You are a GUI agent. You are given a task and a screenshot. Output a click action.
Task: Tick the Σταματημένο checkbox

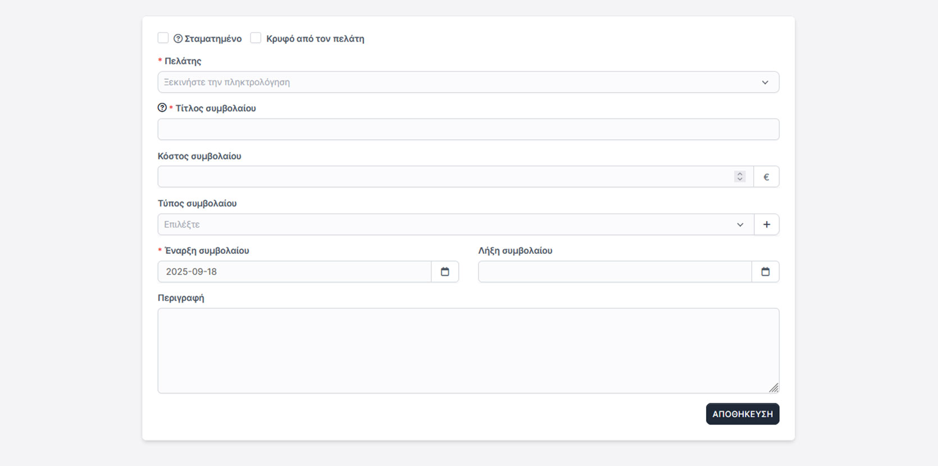[163, 38]
